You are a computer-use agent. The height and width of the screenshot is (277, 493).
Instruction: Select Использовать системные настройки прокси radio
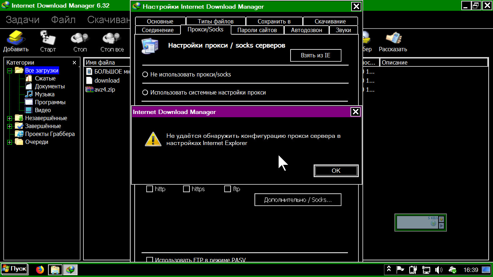(145, 93)
